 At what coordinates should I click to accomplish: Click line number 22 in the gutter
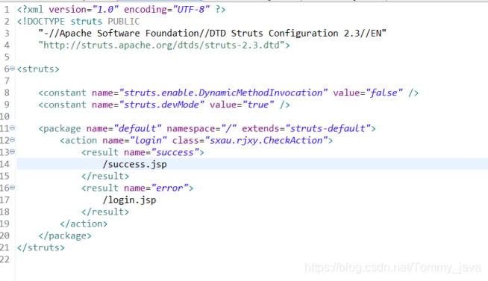(4, 259)
